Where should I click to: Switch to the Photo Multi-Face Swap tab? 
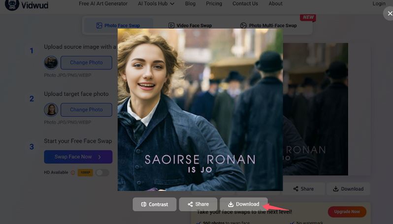[x=268, y=26]
